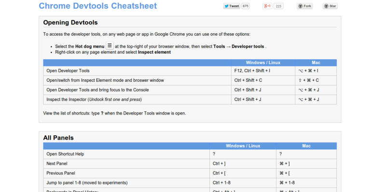
Task: Click the 'Ctrl + ]' cell
Action: 243,164
